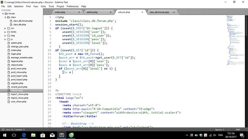This screenshot has width=248, height=139.
Task: Open green circular app on taskbar
Action: tap(71, 135)
